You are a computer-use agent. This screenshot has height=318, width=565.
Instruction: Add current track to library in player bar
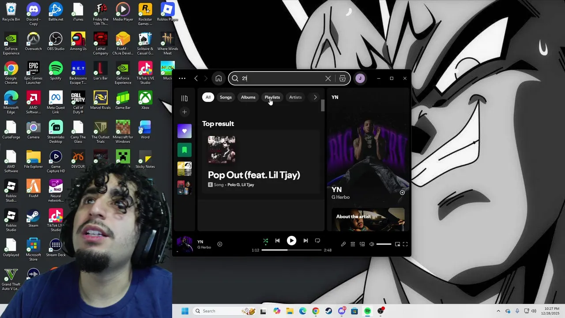tap(219, 244)
